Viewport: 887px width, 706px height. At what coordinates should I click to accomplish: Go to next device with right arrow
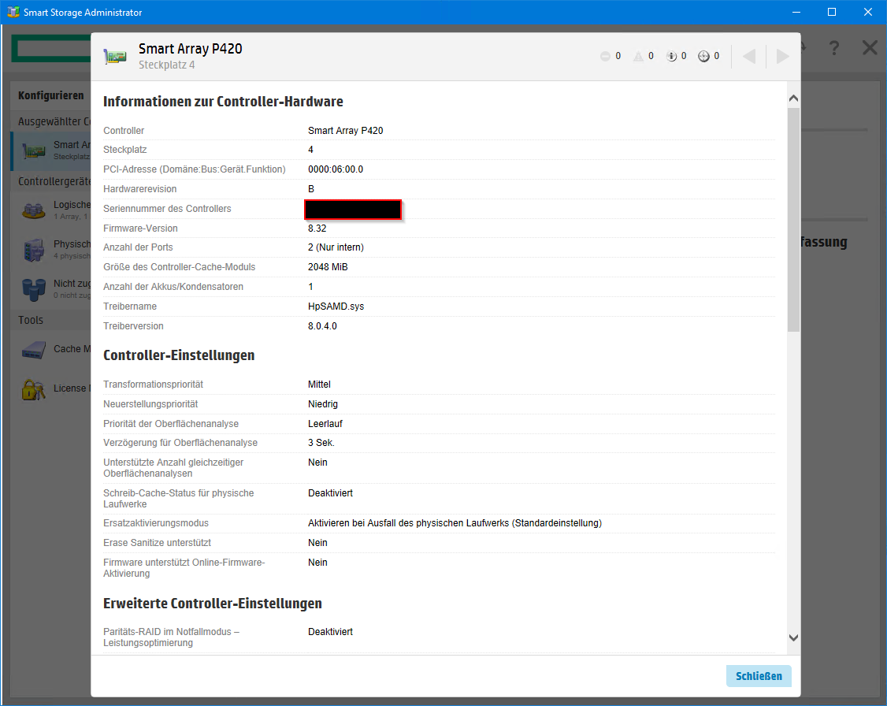[x=782, y=56]
